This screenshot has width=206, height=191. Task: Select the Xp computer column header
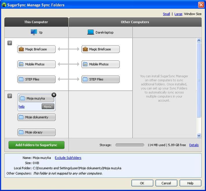click(x=37, y=32)
